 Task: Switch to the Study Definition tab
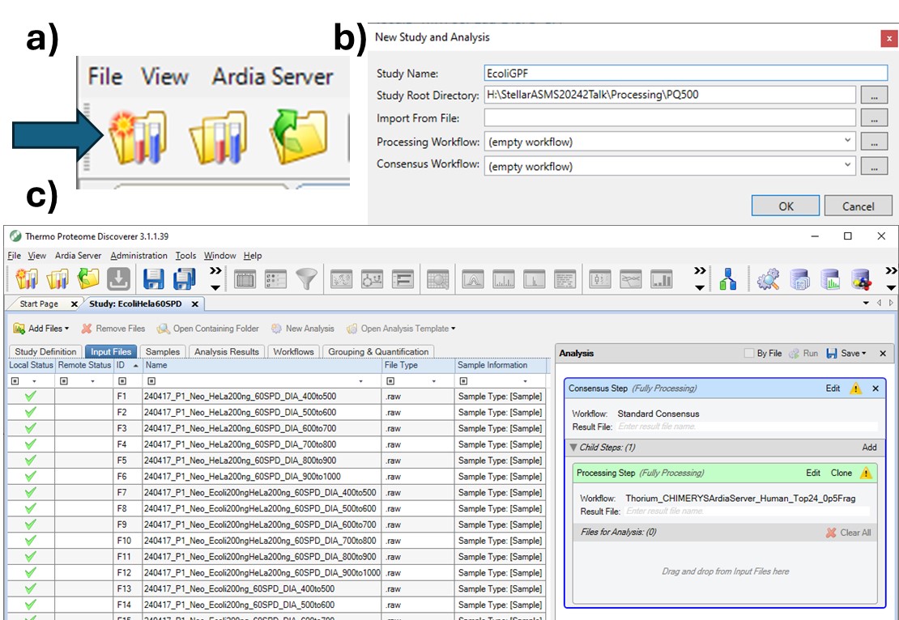coord(45,352)
